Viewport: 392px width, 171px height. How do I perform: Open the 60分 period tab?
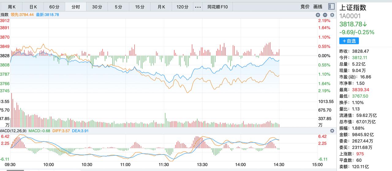pyautogui.click(x=54, y=7)
